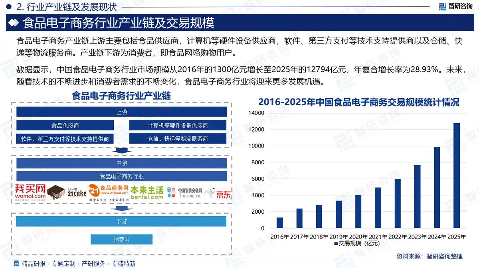479x268 pixels.
Task: Click the down arrow between 中游 and 下游
Action: (121, 208)
